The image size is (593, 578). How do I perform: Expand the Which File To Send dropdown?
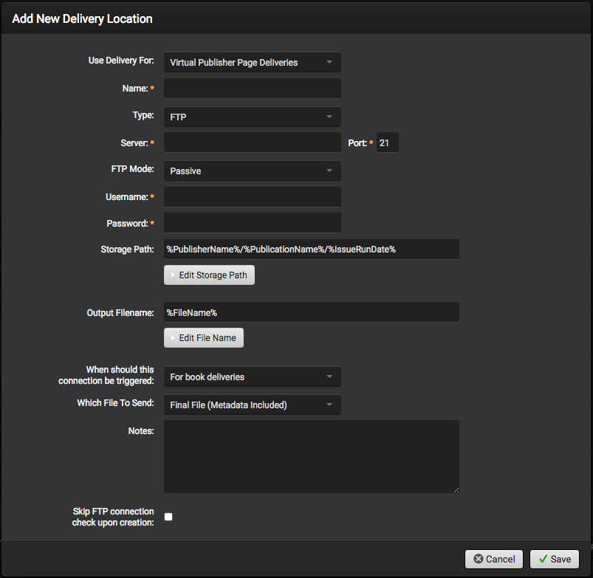coord(252,405)
